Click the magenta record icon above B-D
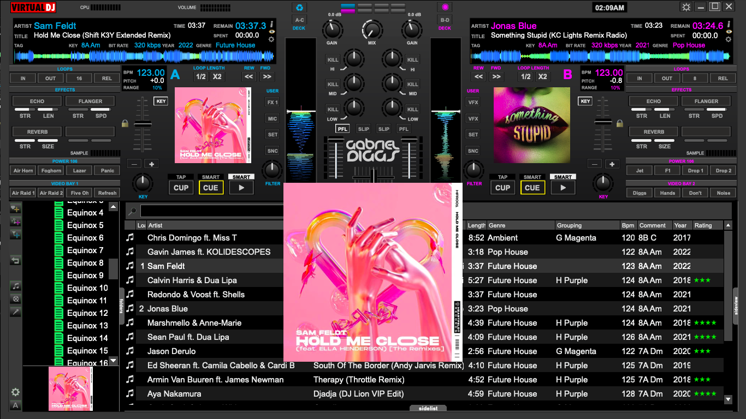The height and width of the screenshot is (419, 746). click(x=445, y=8)
